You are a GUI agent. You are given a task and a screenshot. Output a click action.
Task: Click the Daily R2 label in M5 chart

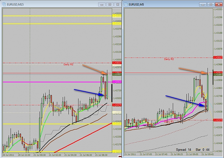pos(169,59)
